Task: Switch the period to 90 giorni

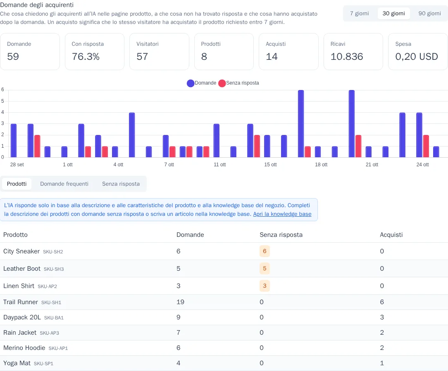Action: pyautogui.click(x=429, y=14)
